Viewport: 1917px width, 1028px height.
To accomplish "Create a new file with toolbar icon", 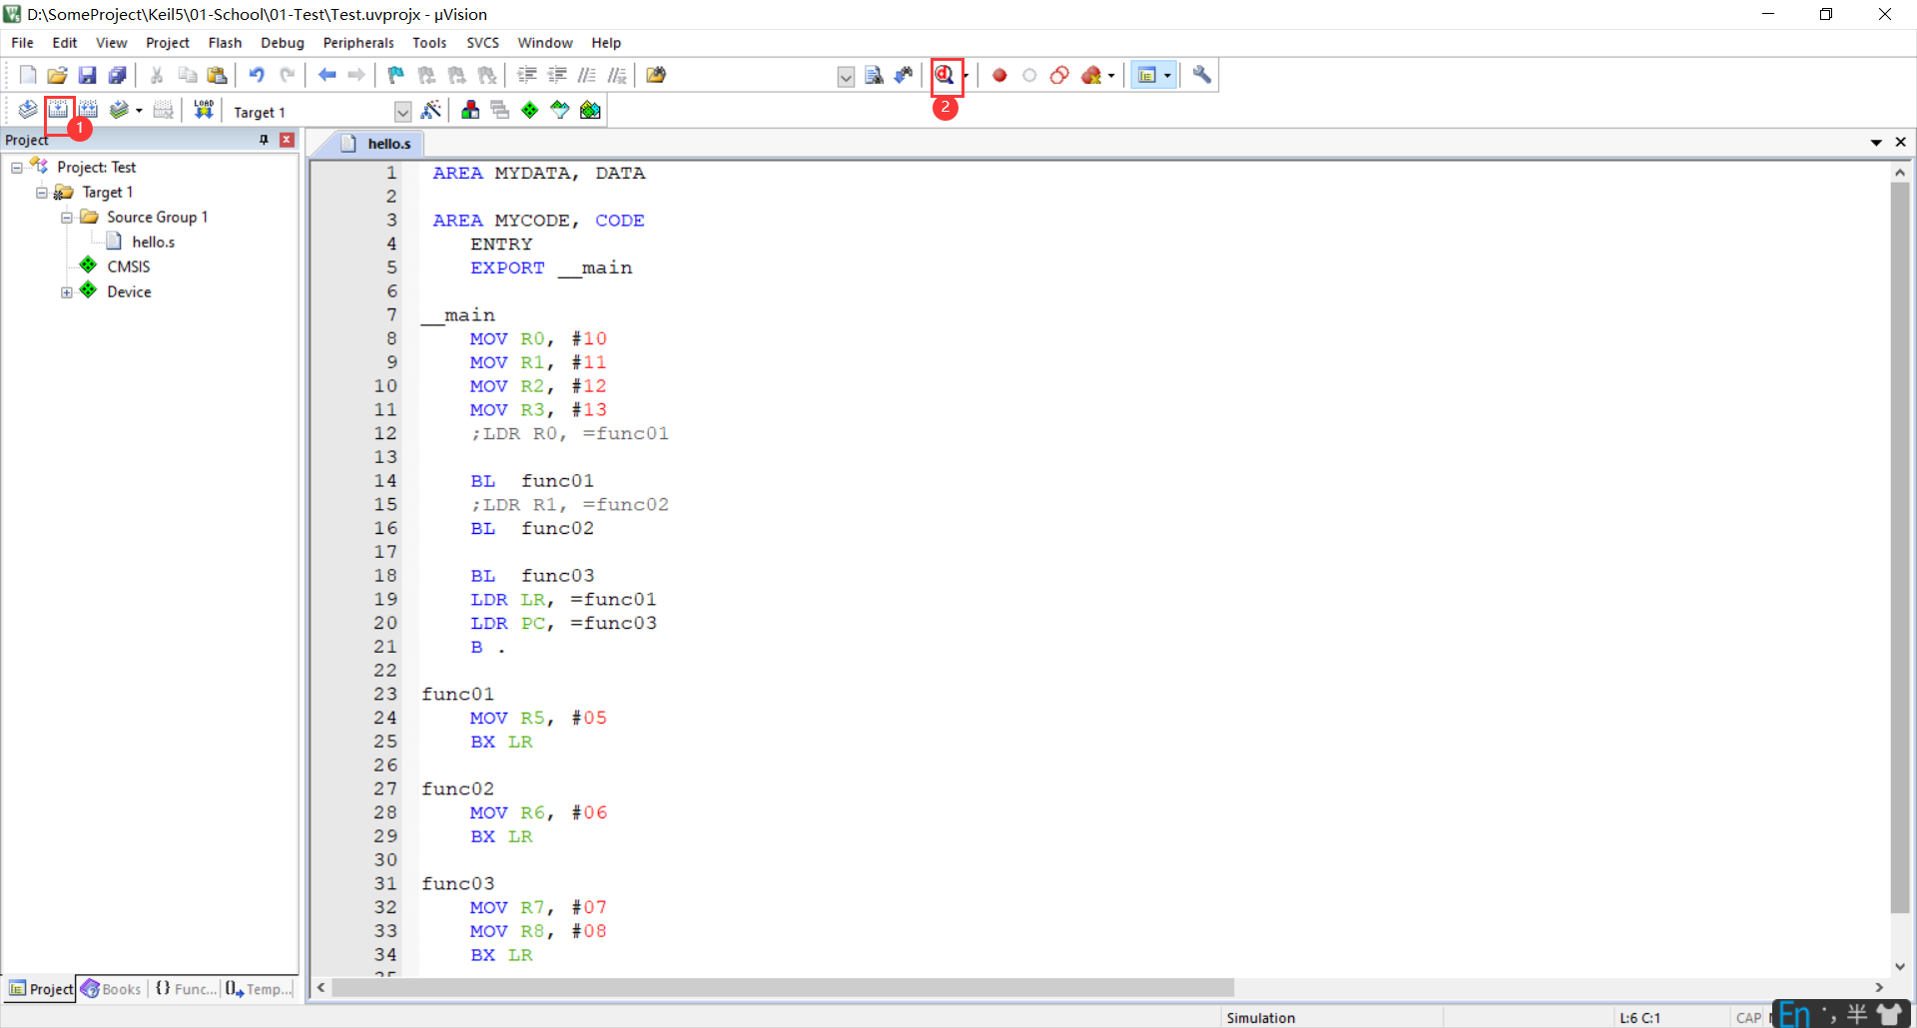I will tap(28, 75).
